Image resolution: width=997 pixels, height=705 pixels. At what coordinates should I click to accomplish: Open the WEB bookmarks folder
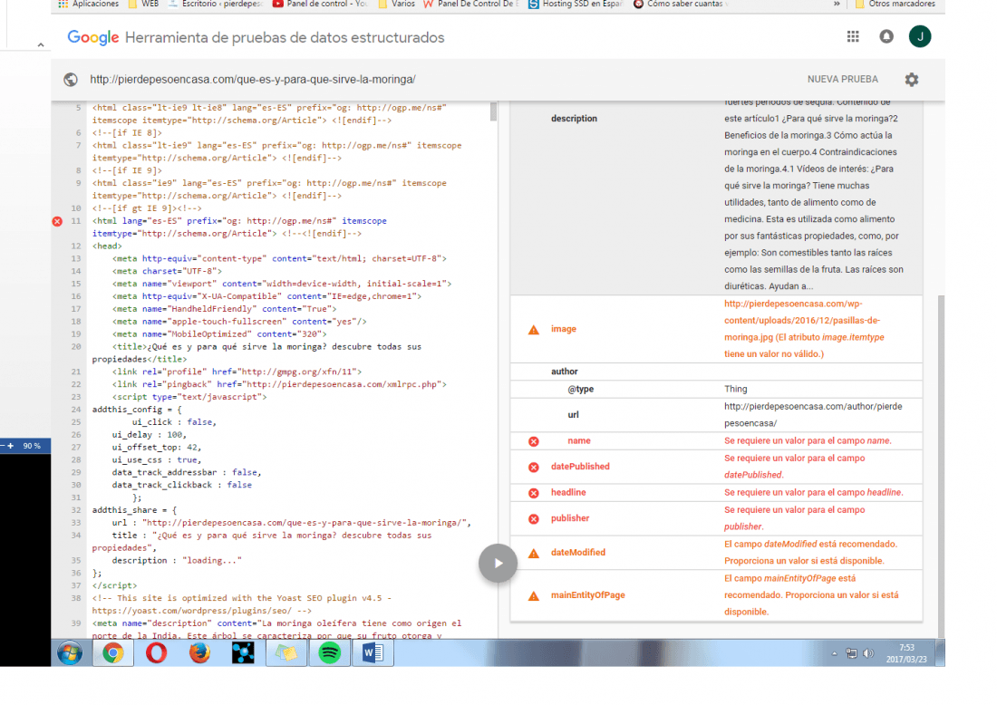coord(144,4)
